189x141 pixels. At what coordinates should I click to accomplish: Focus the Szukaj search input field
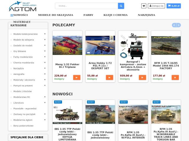tap(87, 6)
